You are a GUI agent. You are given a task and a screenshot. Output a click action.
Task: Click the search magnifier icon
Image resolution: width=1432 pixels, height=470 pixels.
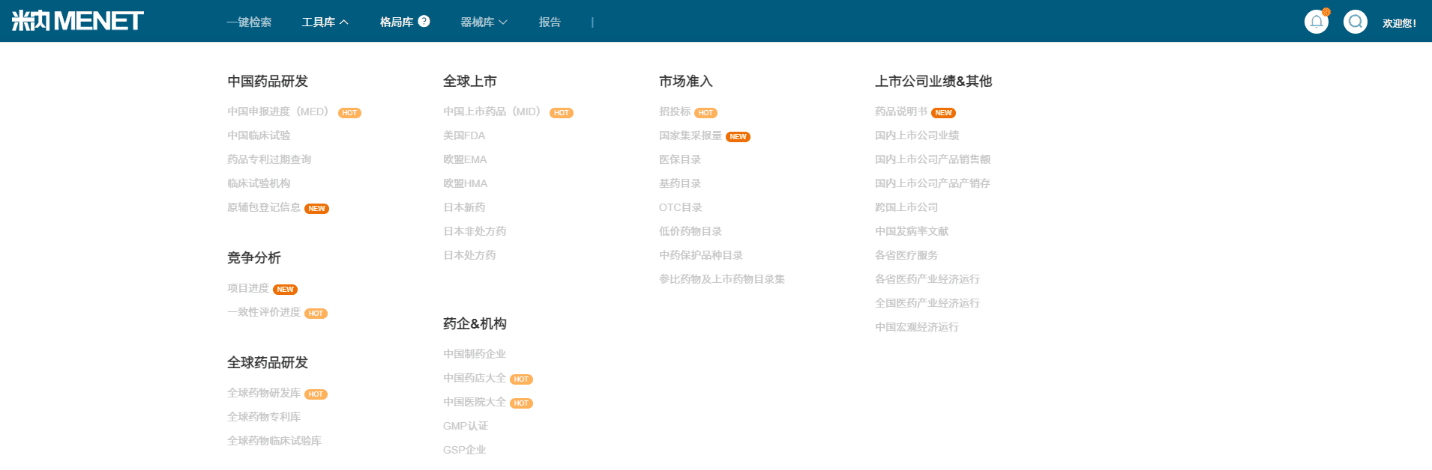pos(1356,22)
